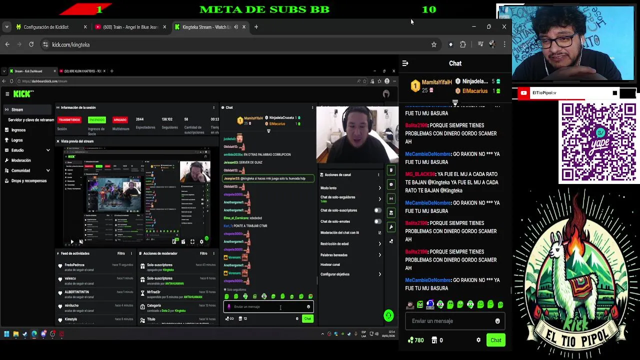Open Logros in dashboard sidebar

click(17, 140)
